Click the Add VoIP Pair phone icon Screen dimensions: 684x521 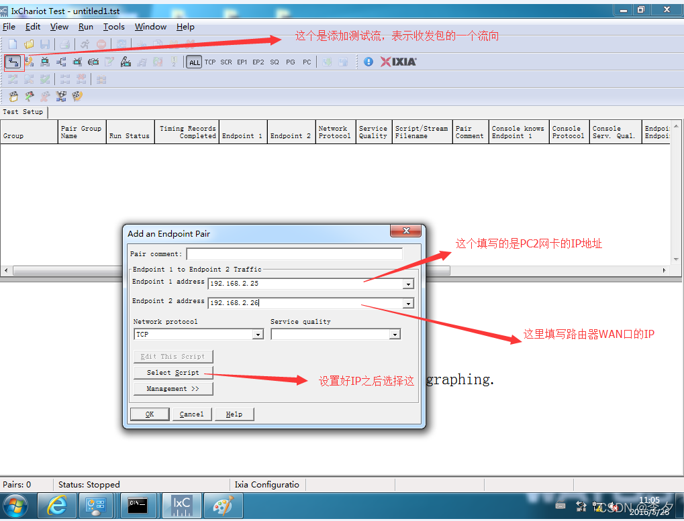[30, 62]
